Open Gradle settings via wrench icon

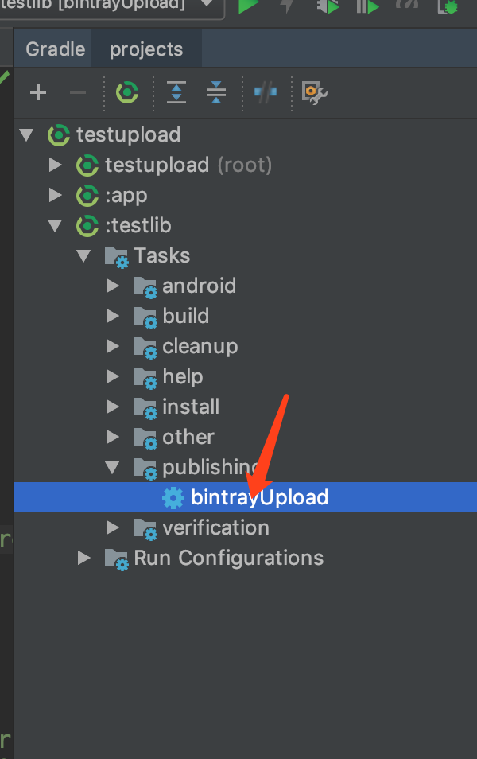click(312, 92)
